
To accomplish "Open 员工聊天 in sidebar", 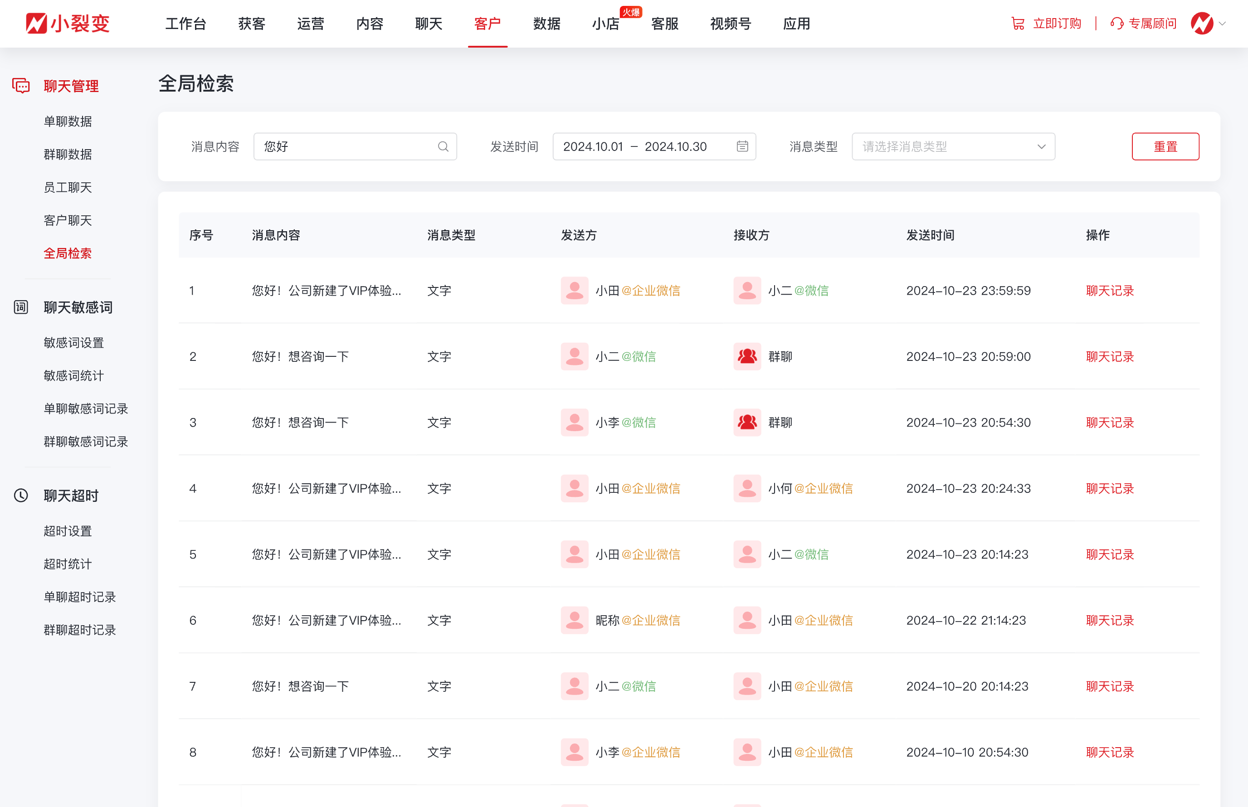I will pyautogui.click(x=68, y=188).
